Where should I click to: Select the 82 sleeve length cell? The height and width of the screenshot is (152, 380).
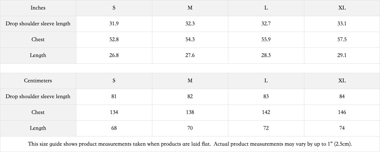click(190, 97)
